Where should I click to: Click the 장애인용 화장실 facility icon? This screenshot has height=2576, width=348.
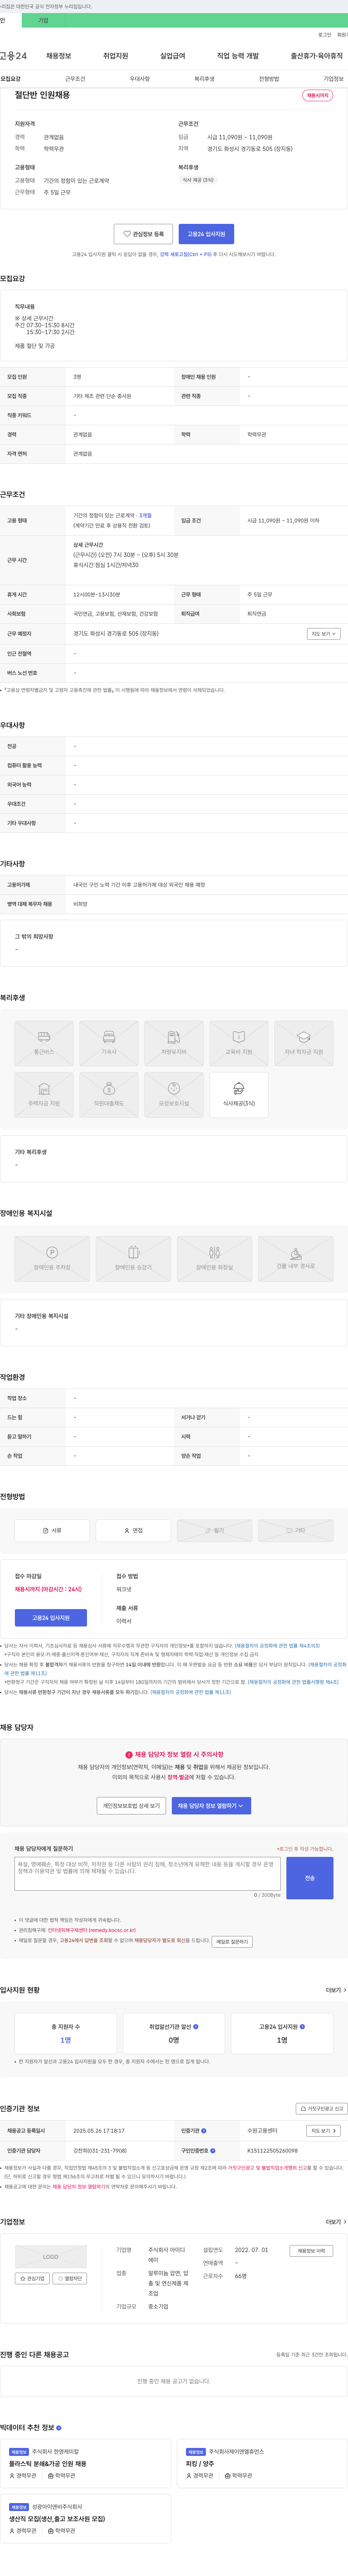click(214, 1259)
